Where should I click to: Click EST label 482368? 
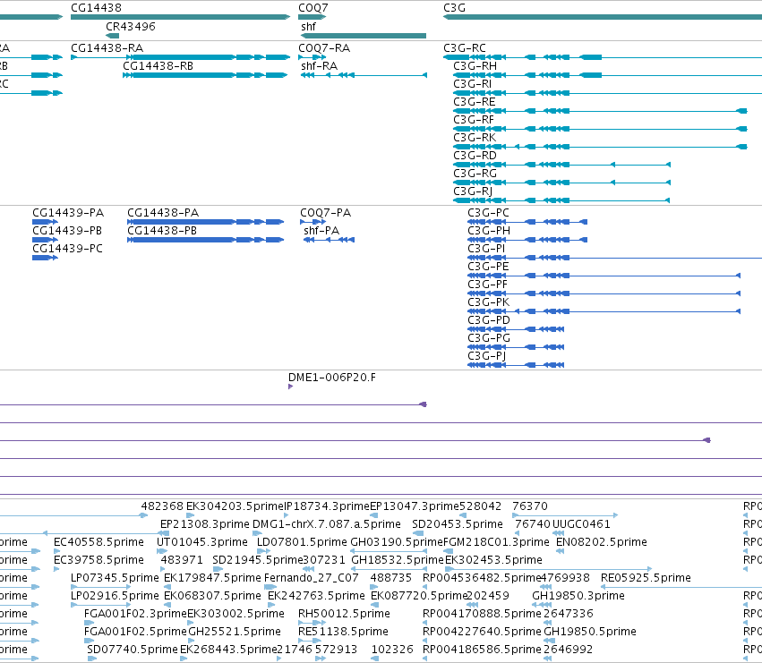coord(162,506)
